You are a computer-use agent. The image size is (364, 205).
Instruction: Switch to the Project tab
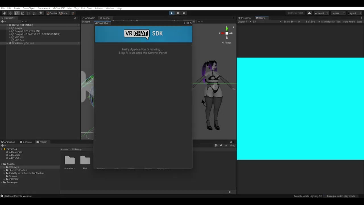[42, 142]
